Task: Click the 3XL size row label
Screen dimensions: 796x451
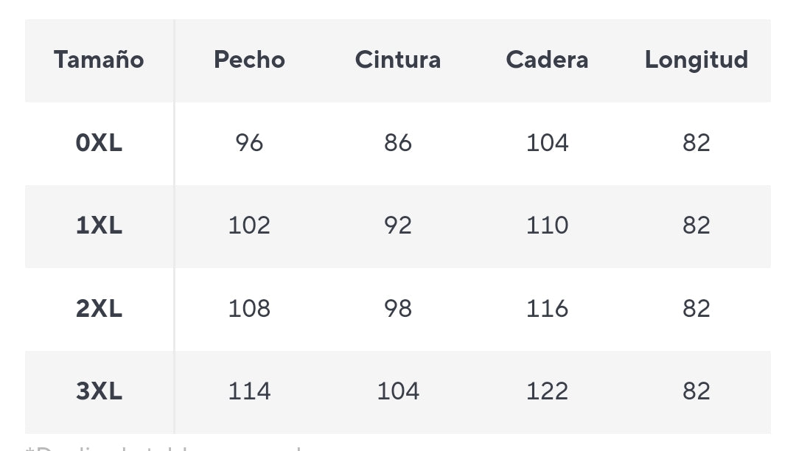Action: pyautogui.click(x=99, y=391)
